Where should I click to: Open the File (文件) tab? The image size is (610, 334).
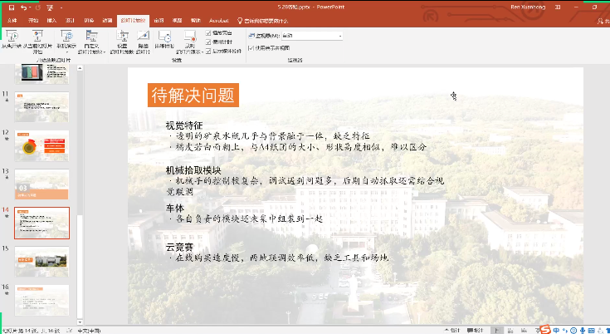[12, 21]
